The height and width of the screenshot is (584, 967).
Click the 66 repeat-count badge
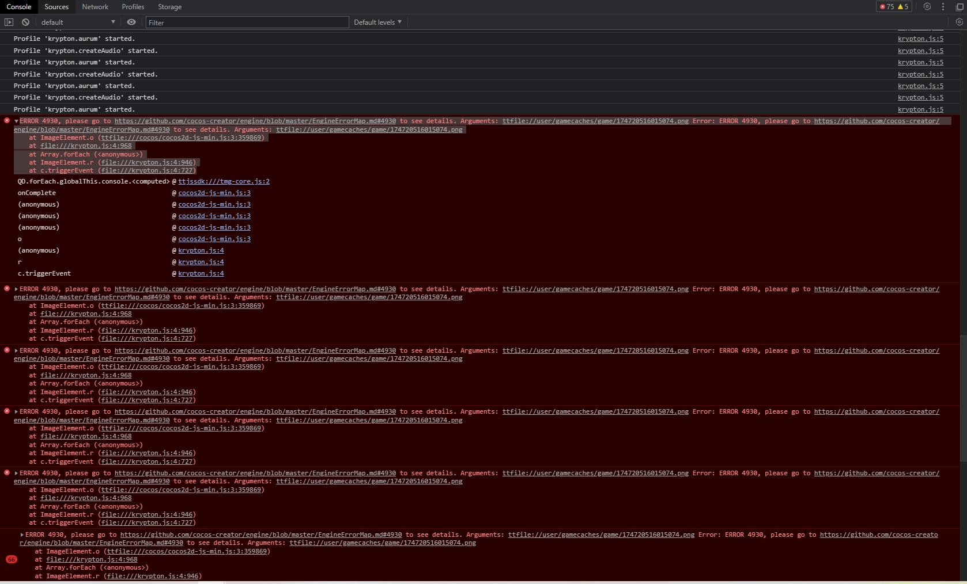coord(11,559)
